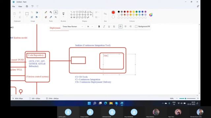Screen dimensions: 211x118
Task: Click the Resize and skew icon
Action: (32, 17)
